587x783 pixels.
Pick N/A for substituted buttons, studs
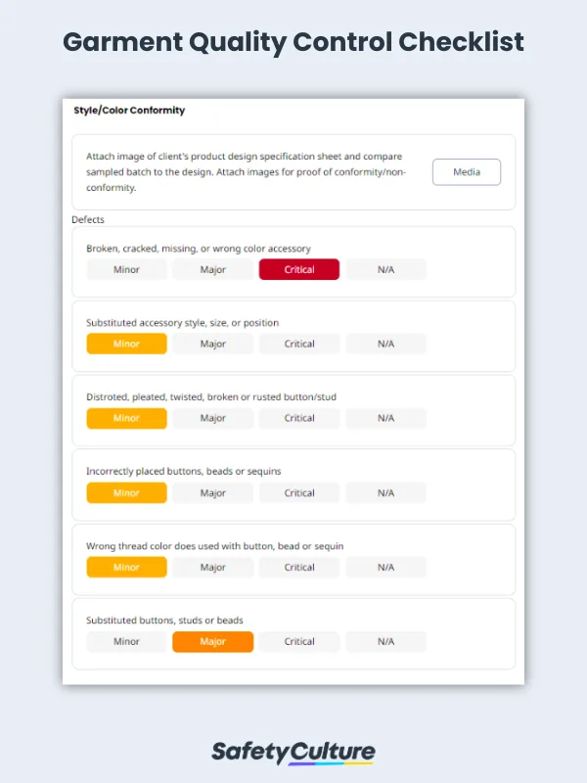point(385,642)
